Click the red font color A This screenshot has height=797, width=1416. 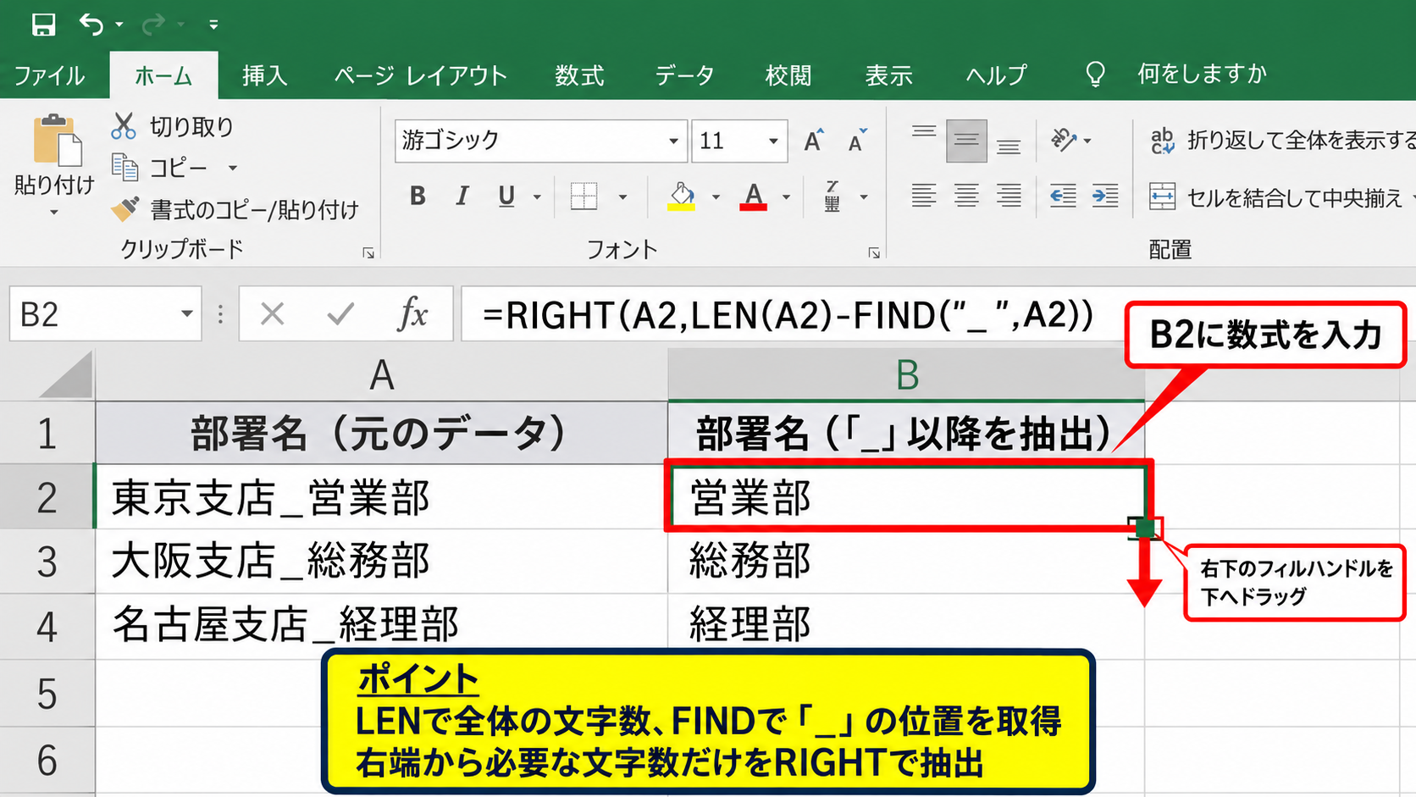click(x=753, y=196)
